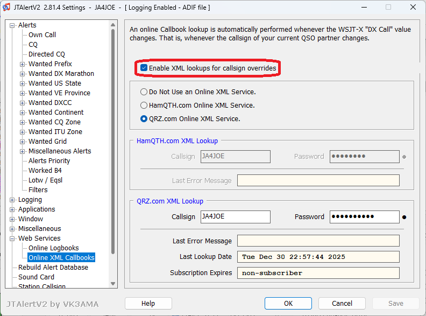Expand the Wanted CQ Zone node
Image resolution: width=426 pixels, height=316 pixels.
pyautogui.click(x=22, y=122)
